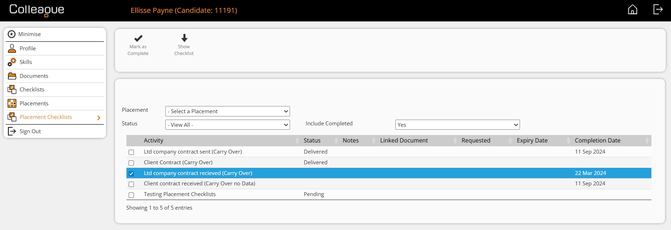
Task: Open Skills via the gears icon
Action: point(12,62)
